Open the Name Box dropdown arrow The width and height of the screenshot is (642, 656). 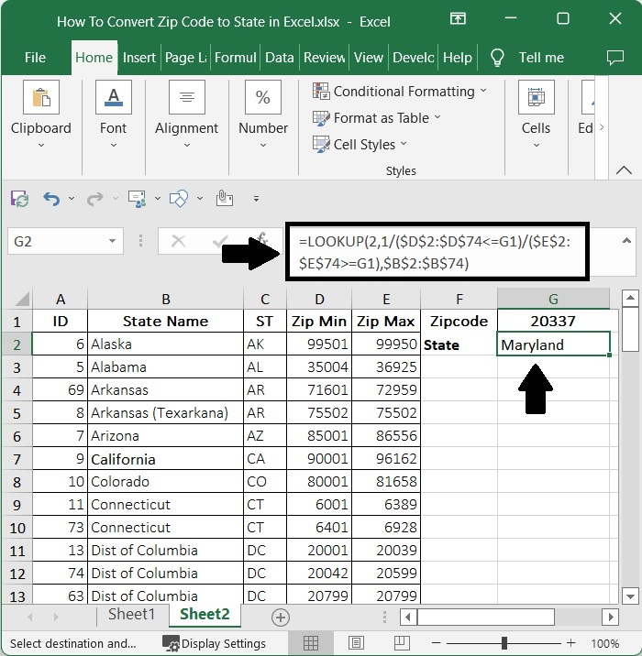pos(112,242)
